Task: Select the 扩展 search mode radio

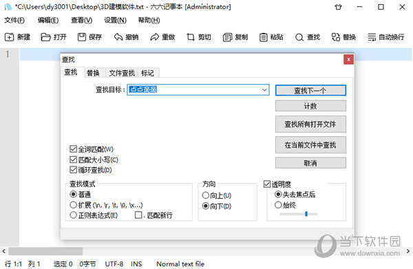Action: click(73, 205)
